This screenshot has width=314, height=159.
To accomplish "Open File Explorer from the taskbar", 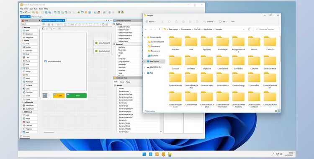I will click(x=170, y=154).
